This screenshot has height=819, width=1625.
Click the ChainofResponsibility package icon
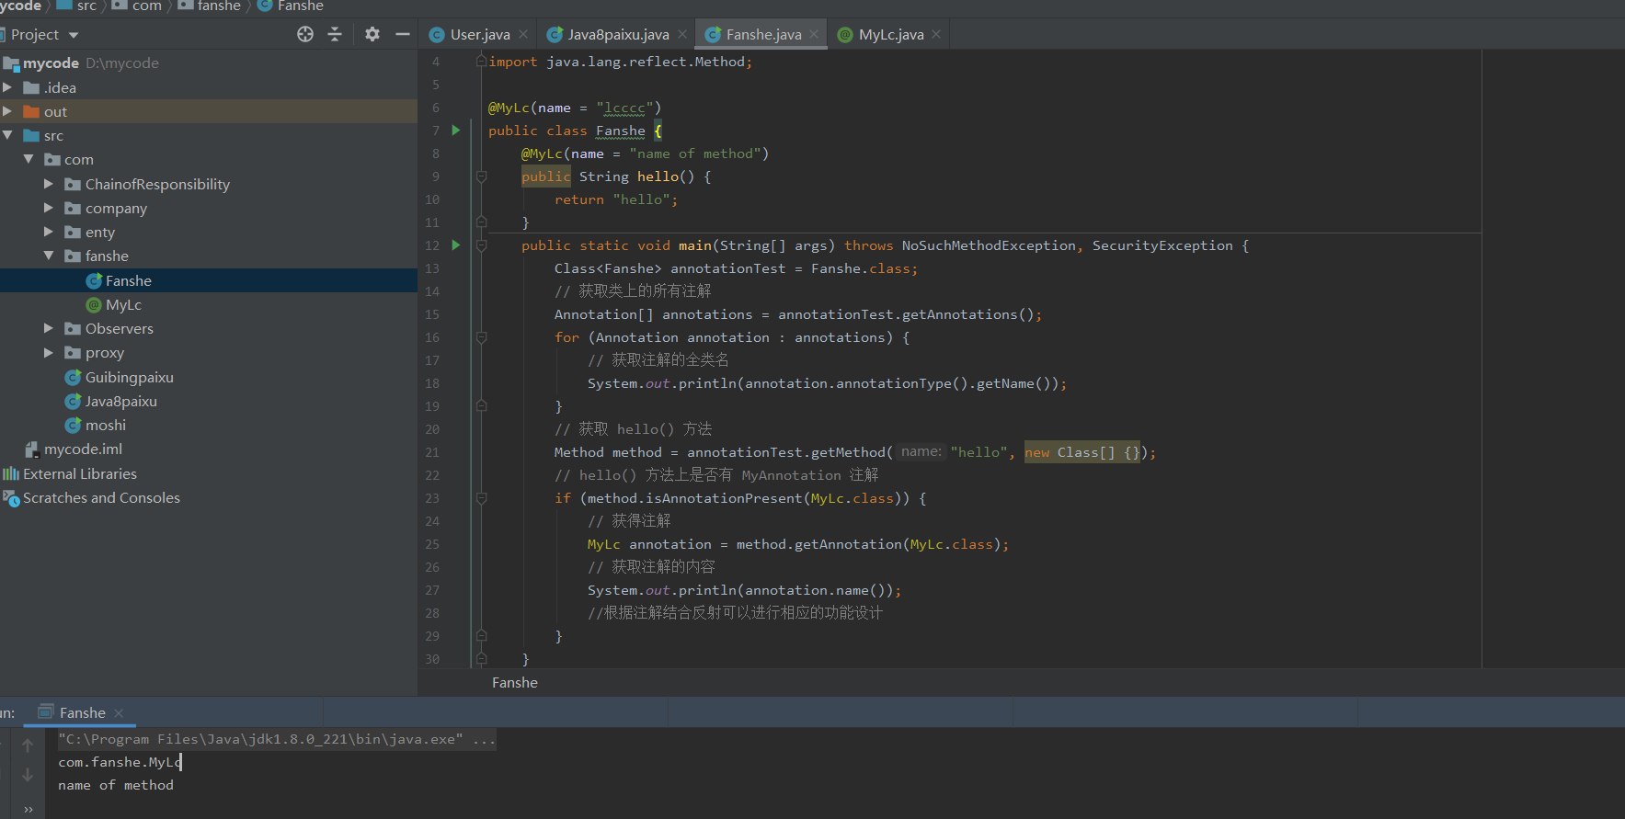point(73,184)
